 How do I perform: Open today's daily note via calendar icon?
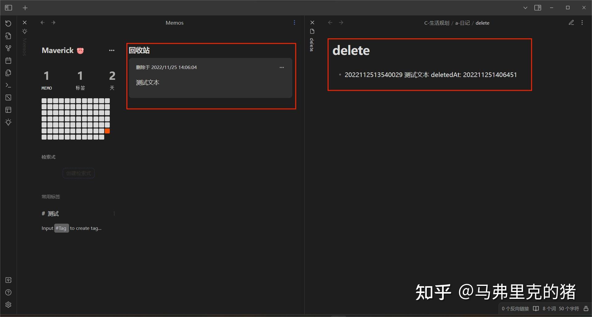point(8,60)
